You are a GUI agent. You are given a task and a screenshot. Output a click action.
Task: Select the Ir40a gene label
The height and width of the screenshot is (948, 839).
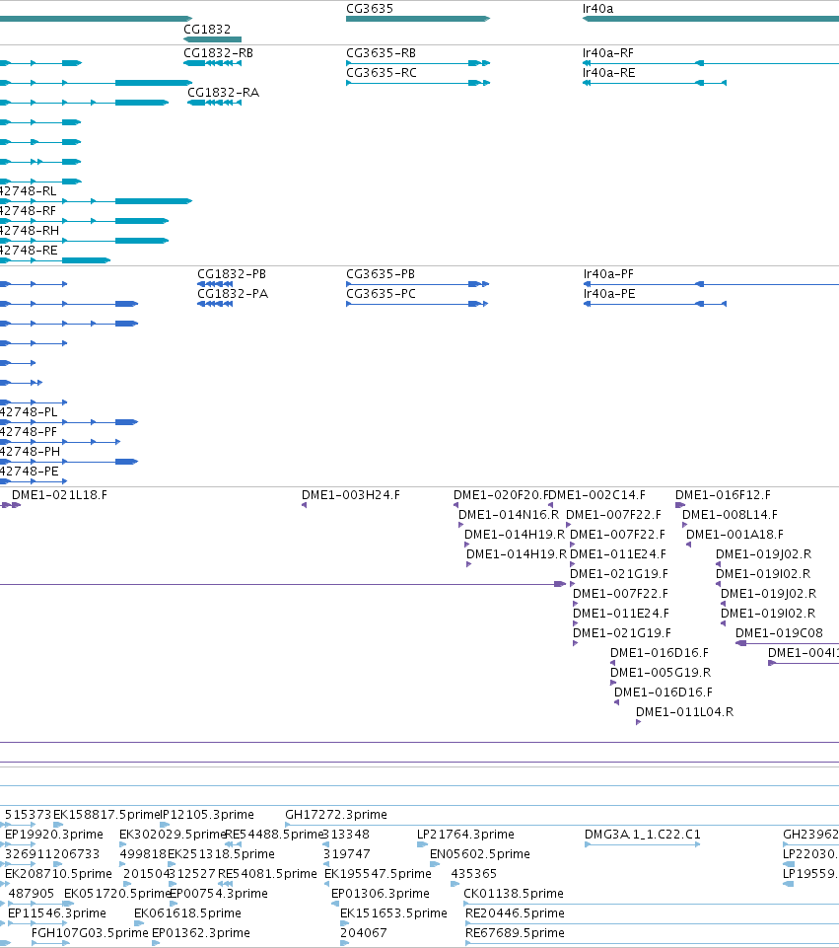click(598, 9)
